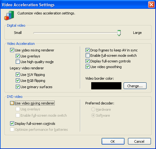156x149 pixels.
Task: Enable full-screen mode switch under Video Acceleration
Action: (87, 56)
